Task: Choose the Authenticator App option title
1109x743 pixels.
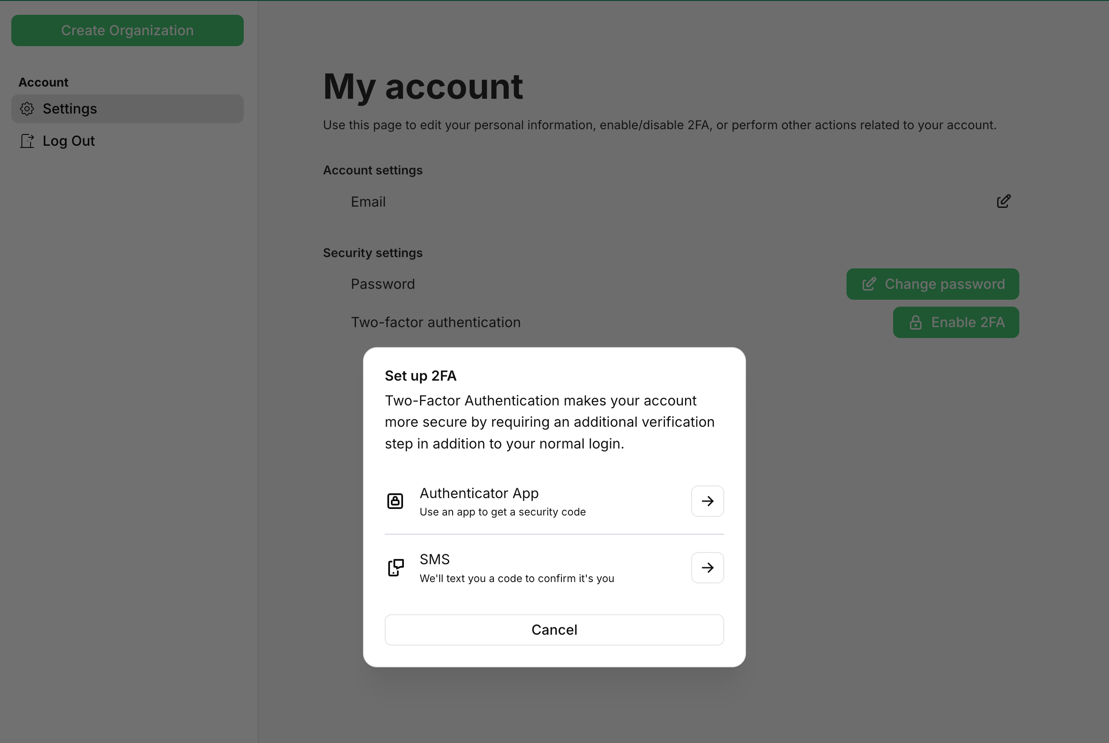Action: pyautogui.click(x=479, y=493)
